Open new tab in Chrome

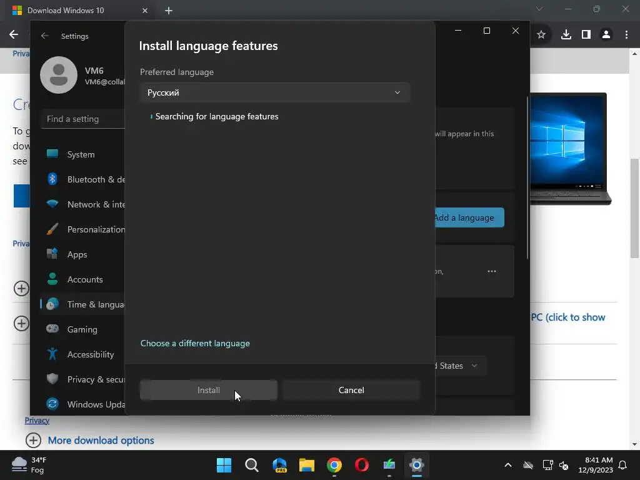click(169, 11)
